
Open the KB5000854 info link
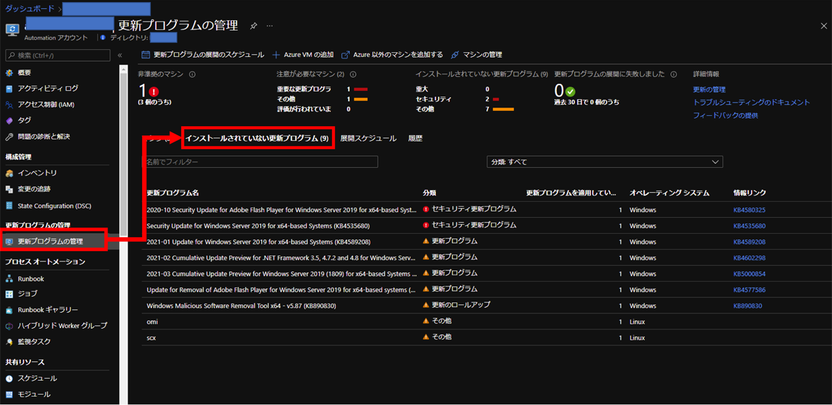(x=749, y=274)
